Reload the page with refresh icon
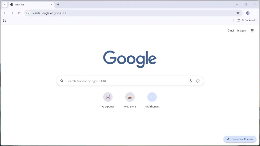Screen dimensions: 260x146 [19, 13]
